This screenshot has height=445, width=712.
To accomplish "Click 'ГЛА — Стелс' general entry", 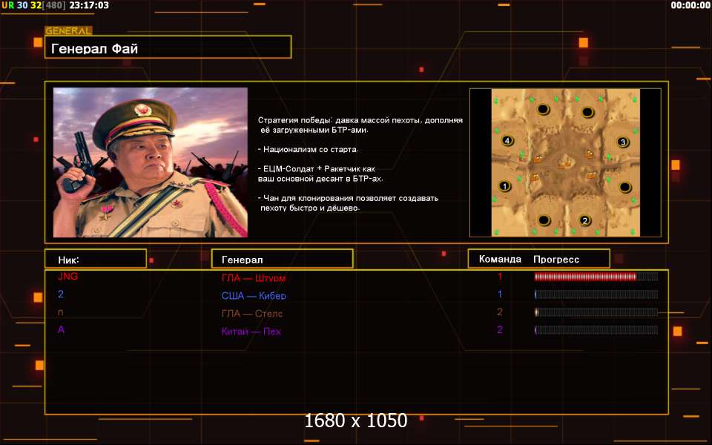I will 252,313.
